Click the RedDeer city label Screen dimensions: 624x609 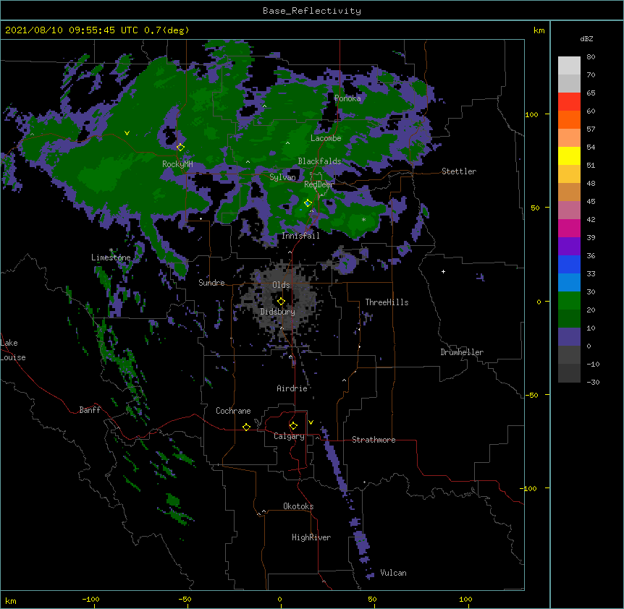(319, 184)
